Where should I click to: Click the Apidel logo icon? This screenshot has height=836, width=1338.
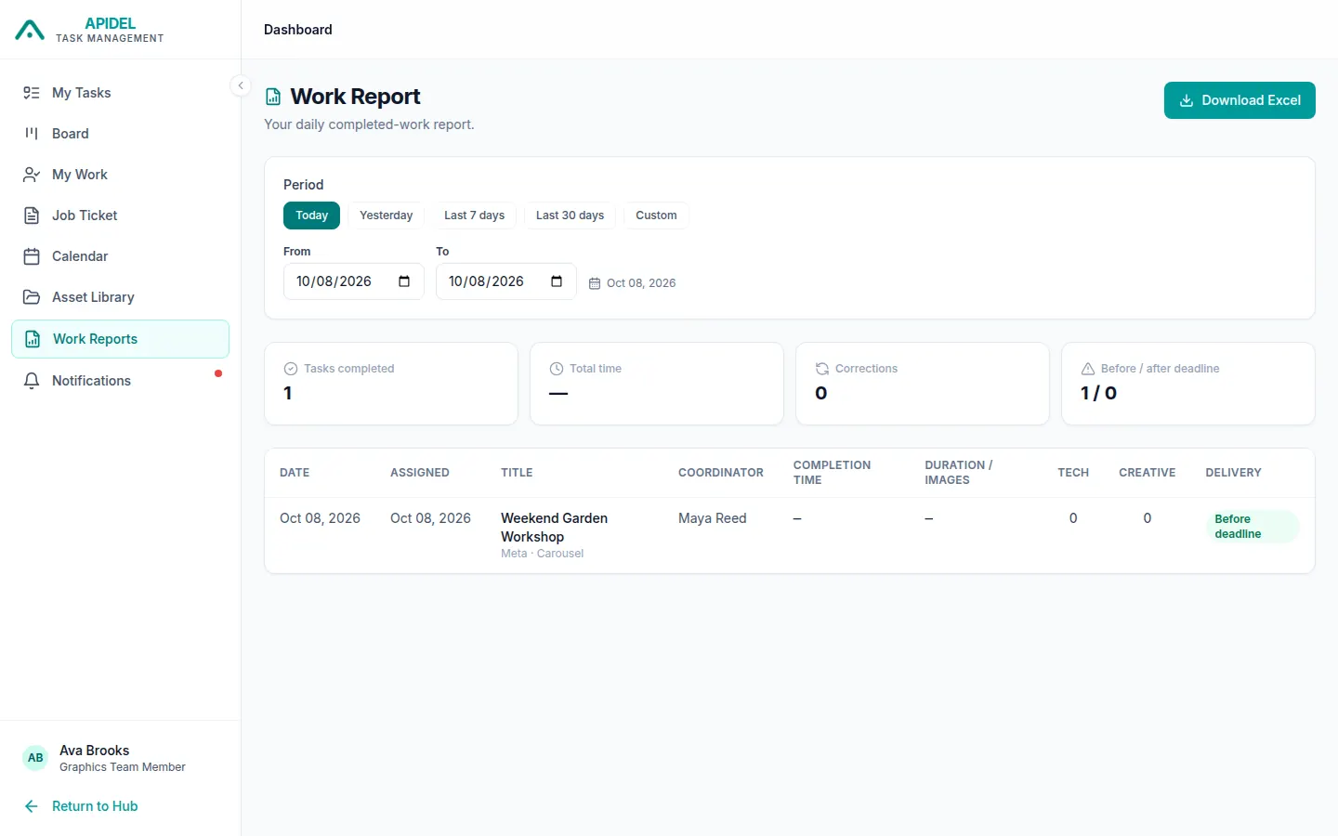[30, 30]
